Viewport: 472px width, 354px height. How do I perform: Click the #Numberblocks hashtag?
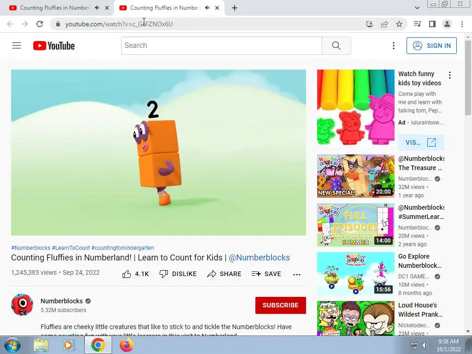tap(31, 248)
